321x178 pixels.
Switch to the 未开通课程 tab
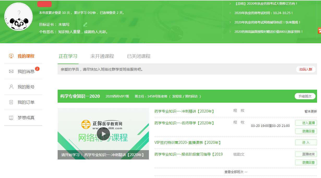pyautogui.click(x=102, y=56)
